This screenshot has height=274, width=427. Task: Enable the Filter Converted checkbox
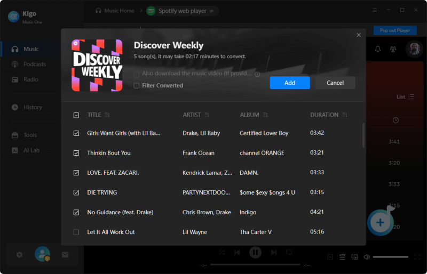point(137,86)
